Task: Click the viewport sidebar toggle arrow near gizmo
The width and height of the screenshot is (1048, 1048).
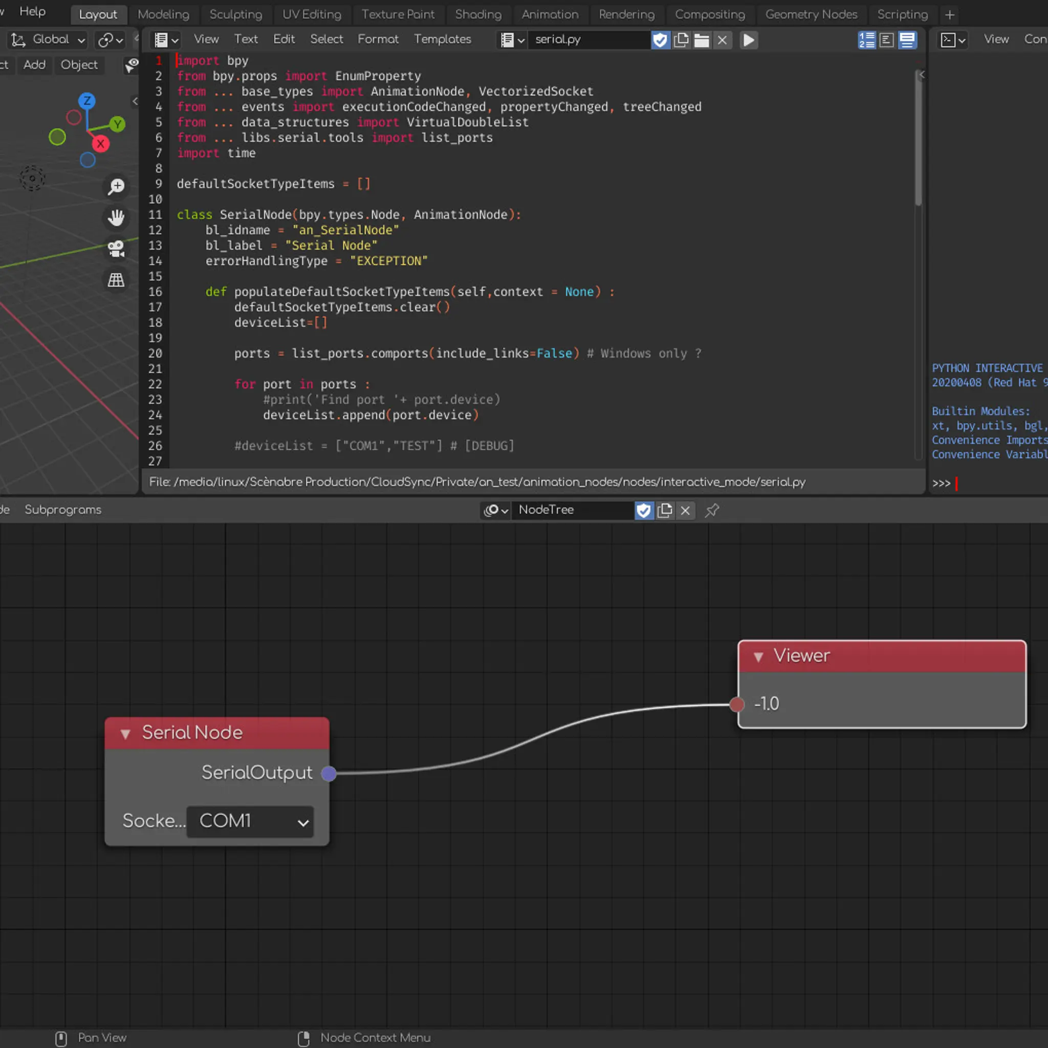Action: pos(135,101)
